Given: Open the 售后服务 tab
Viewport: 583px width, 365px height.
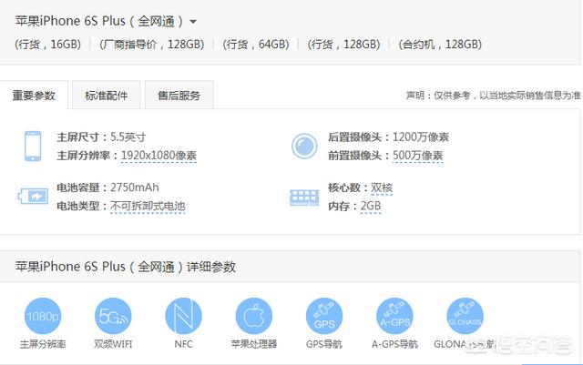Looking at the screenshot, I should (179, 96).
